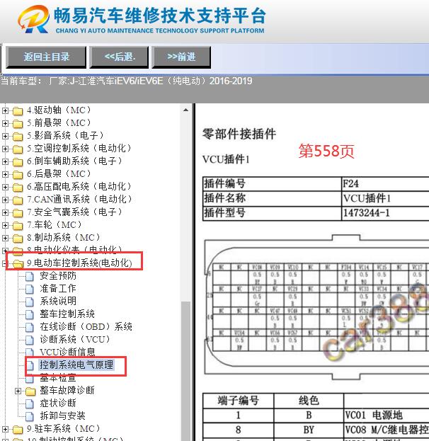Click folder icon of 4.驱动轴（MC）

point(18,111)
